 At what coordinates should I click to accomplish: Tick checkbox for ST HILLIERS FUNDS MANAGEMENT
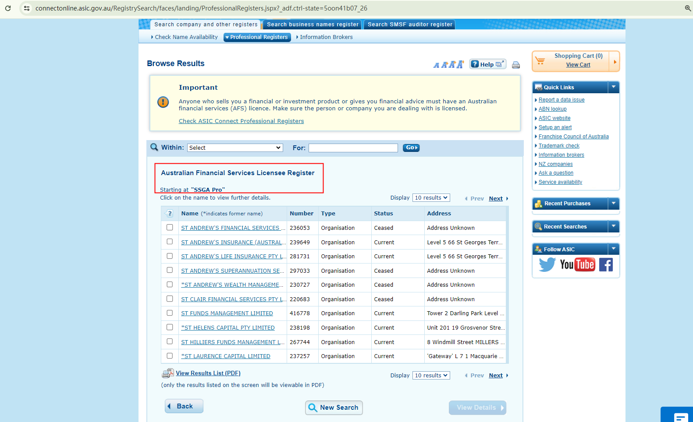point(170,341)
